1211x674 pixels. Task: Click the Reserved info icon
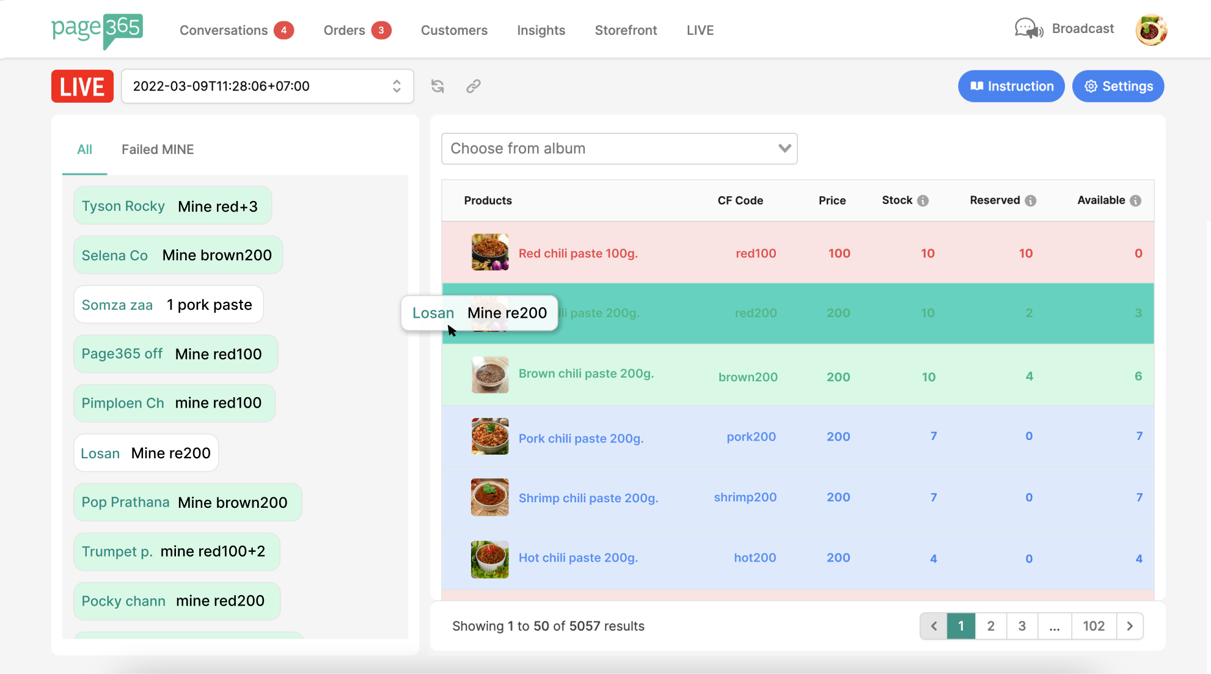click(1030, 200)
